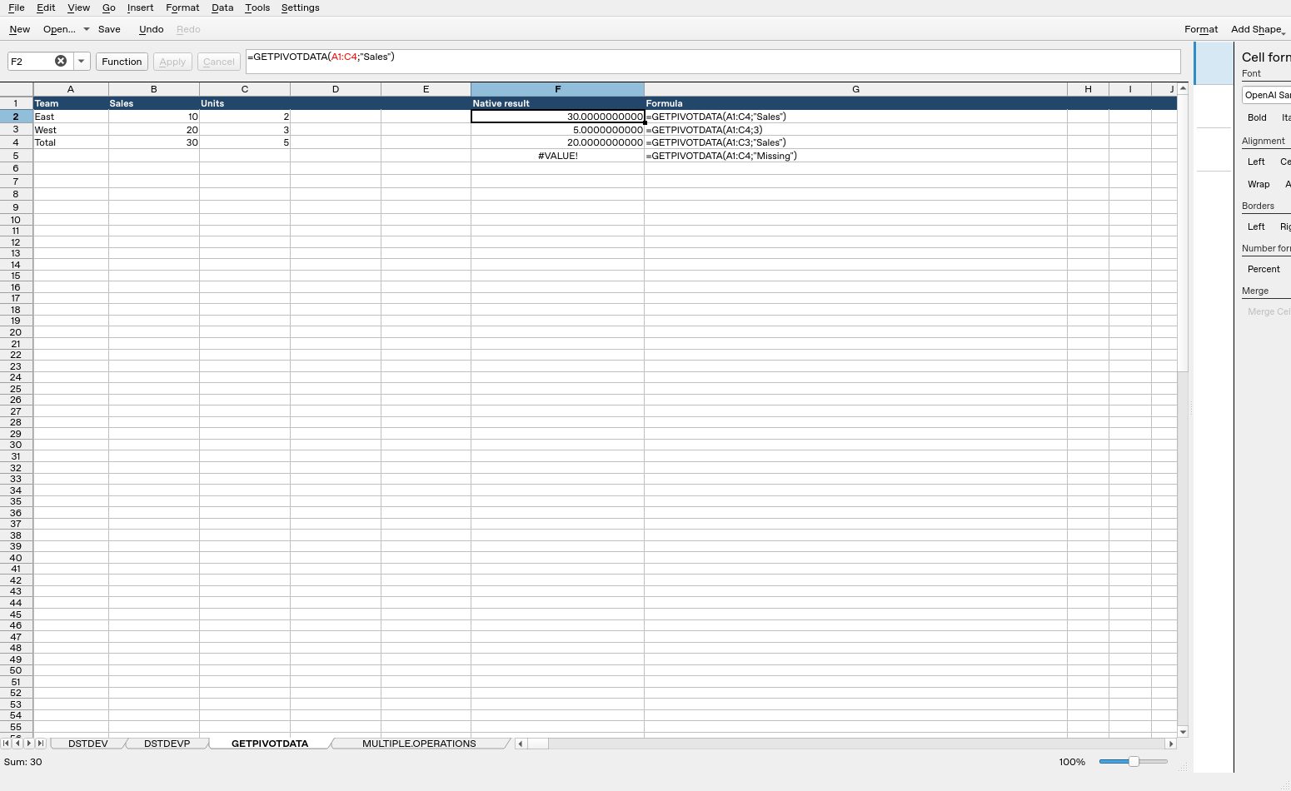Screen dimensions: 1291x791
Task: Expand the cell reference dropdown
Action: coord(82,61)
